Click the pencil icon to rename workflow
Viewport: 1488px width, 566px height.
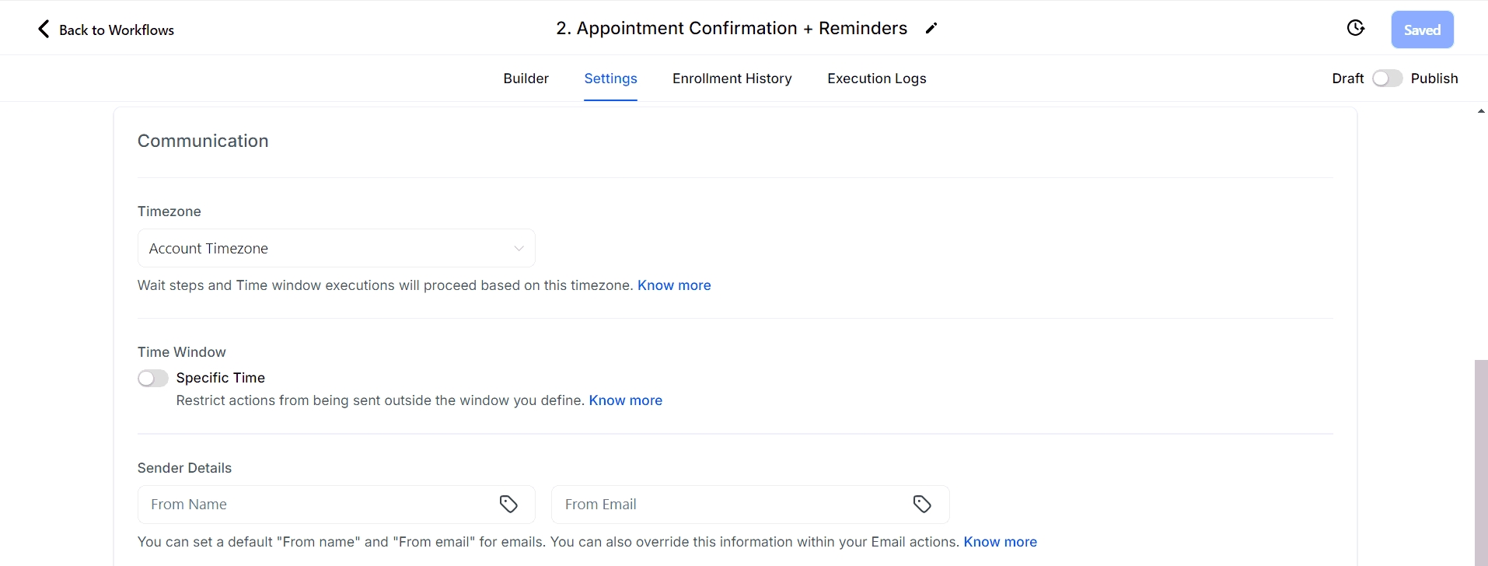click(931, 29)
